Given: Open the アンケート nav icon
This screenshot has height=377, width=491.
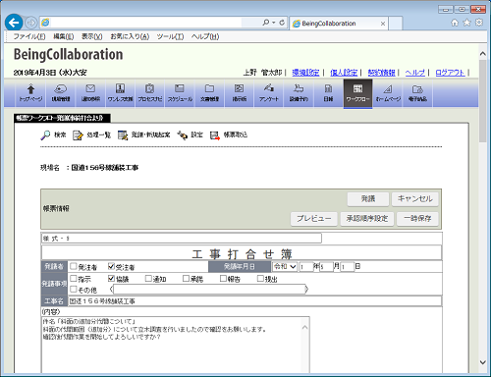Looking at the screenshot, I should (x=269, y=93).
